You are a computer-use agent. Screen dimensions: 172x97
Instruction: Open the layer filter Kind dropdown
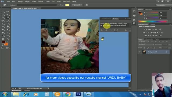(x=144, y=41)
